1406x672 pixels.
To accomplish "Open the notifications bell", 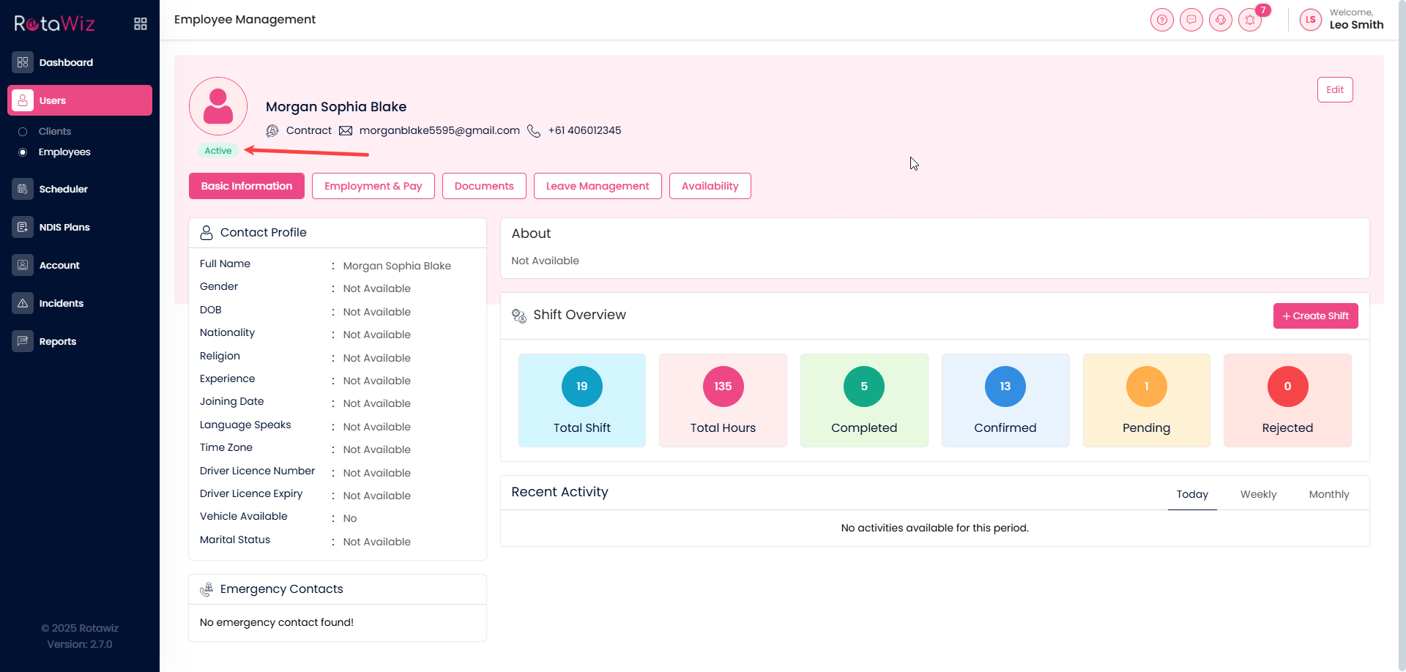I will pos(1250,20).
